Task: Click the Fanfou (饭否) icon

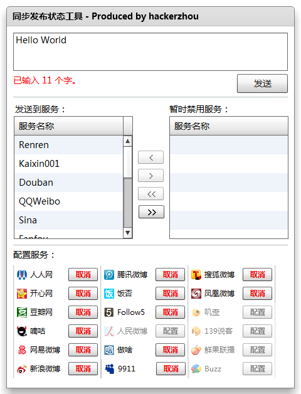Action: tap(109, 294)
